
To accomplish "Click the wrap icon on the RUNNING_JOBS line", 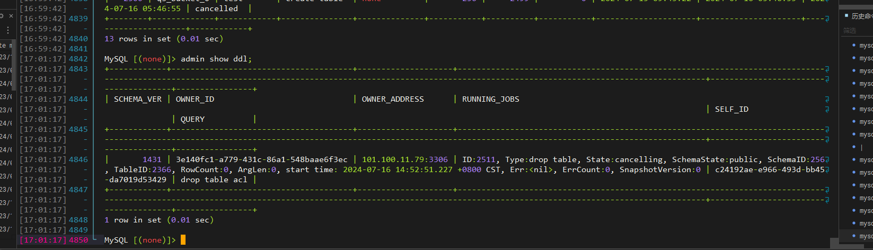I will [827, 99].
